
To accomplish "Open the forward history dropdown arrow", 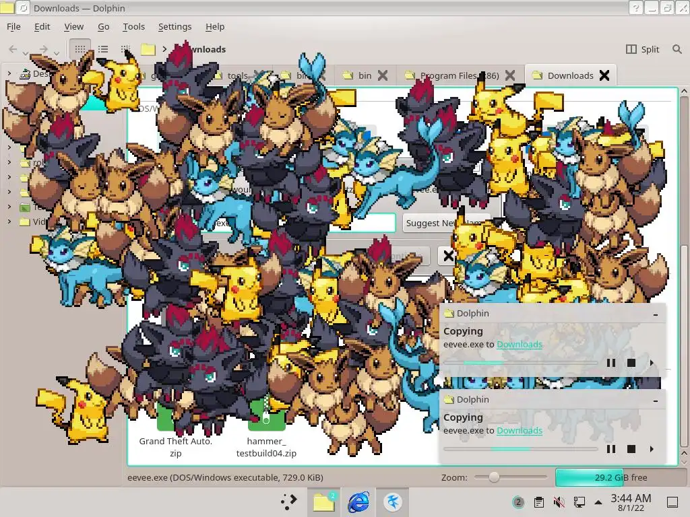I will coord(57,53).
